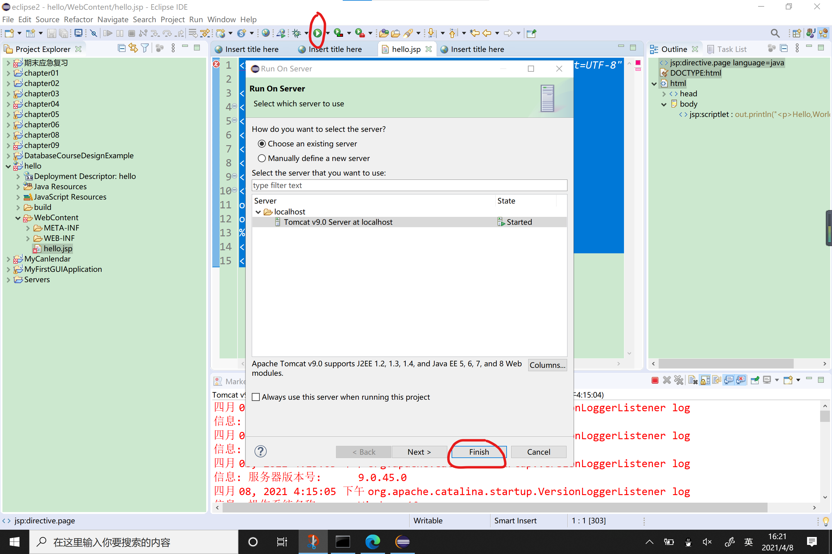Collapse the localhost node in the server list
Screen dimensions: 832x554
pos(258,212)
